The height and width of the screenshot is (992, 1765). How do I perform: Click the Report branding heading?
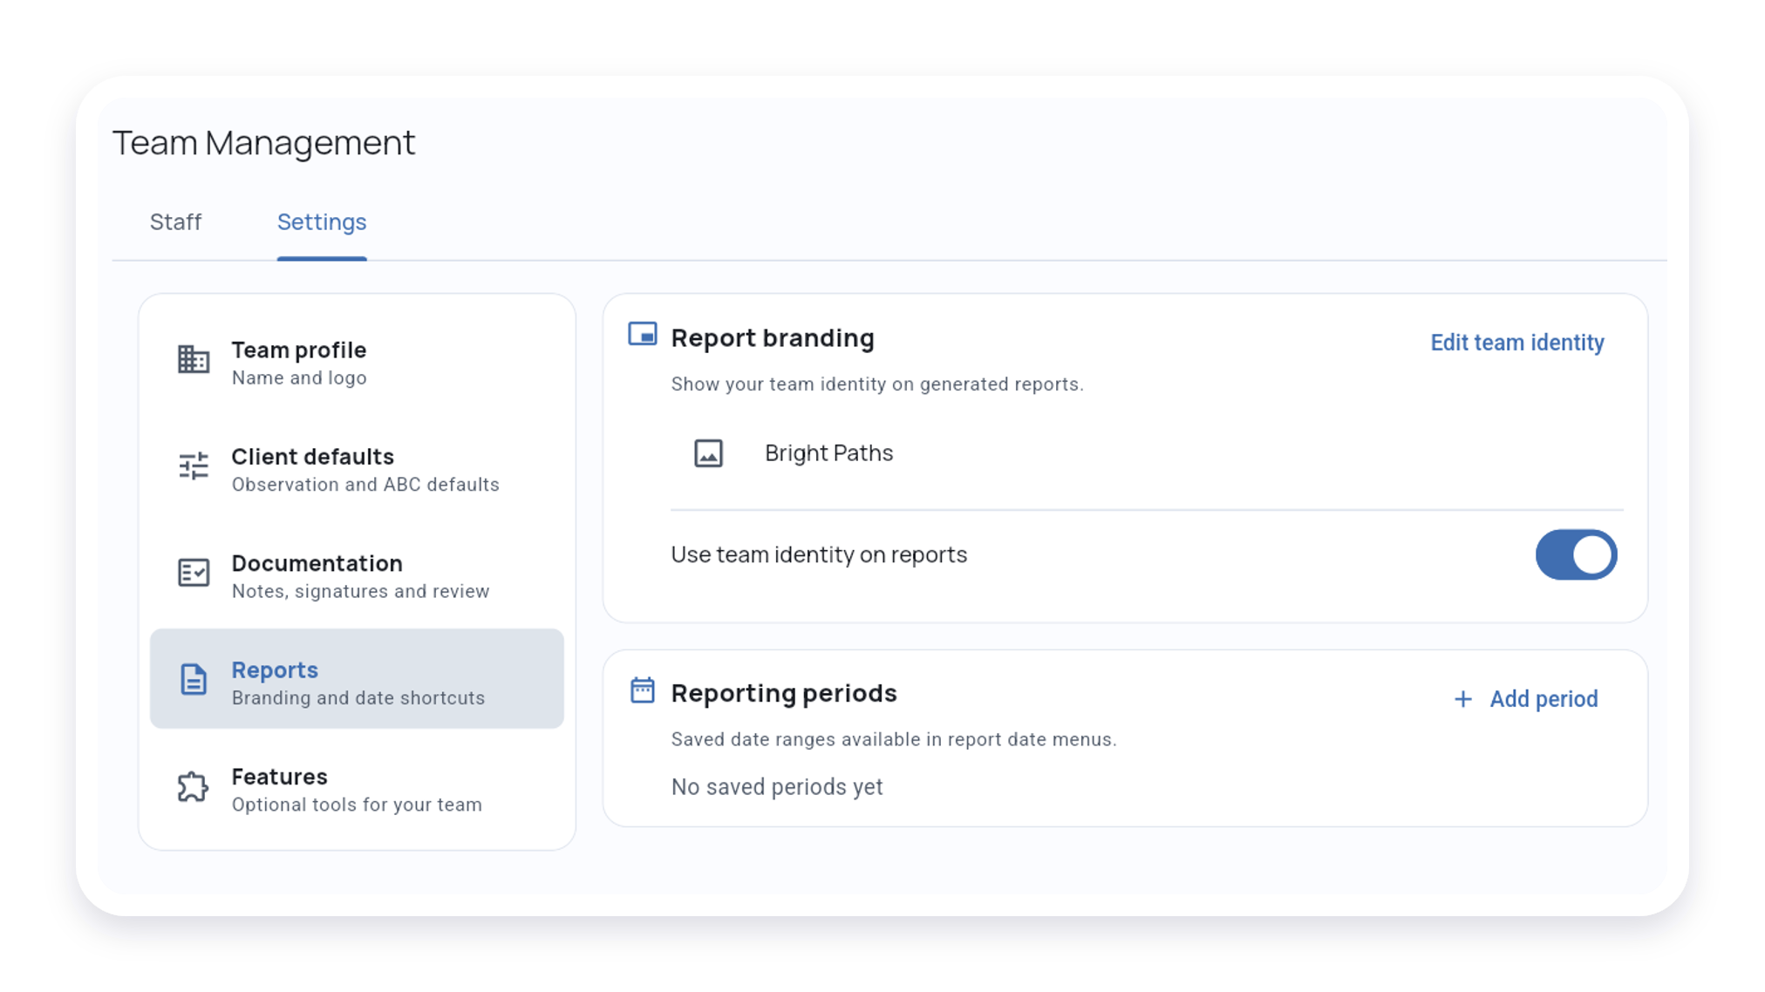[x=772, y=337]
